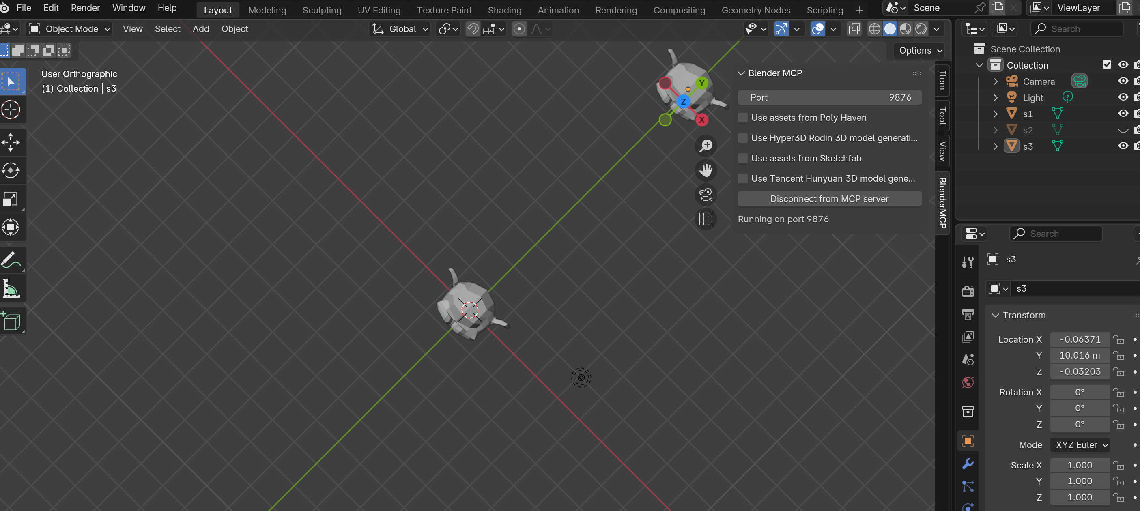Pick the Measure tool

pyautogui.click(x=12, y=288)
